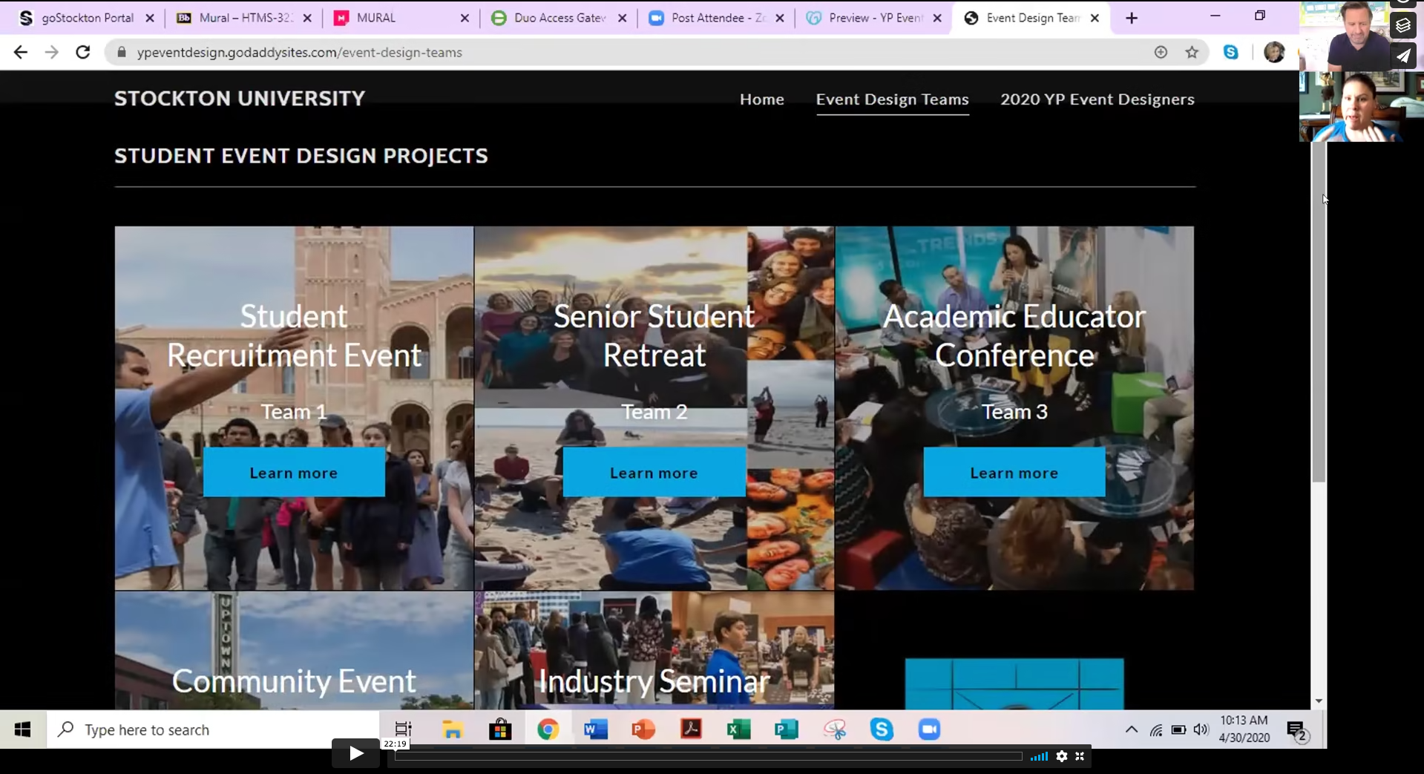Toggle system volume speaker icon
Viewport: 1424px width, 774px height.
tap(1201, 730)
